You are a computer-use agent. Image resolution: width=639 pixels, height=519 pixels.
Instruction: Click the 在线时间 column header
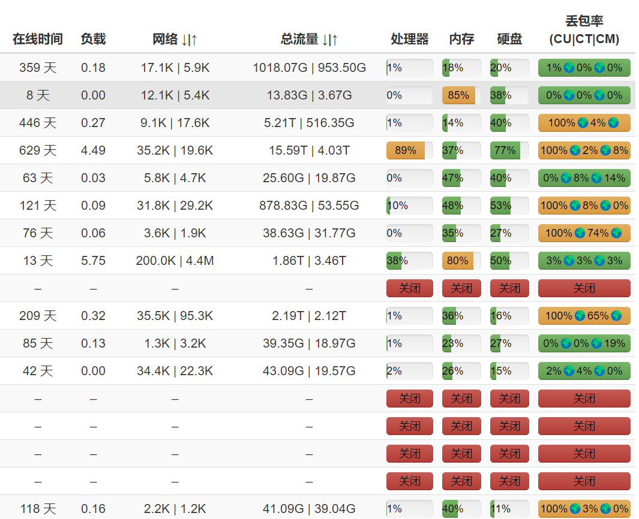pyautogui.click(x=38, y=40)
